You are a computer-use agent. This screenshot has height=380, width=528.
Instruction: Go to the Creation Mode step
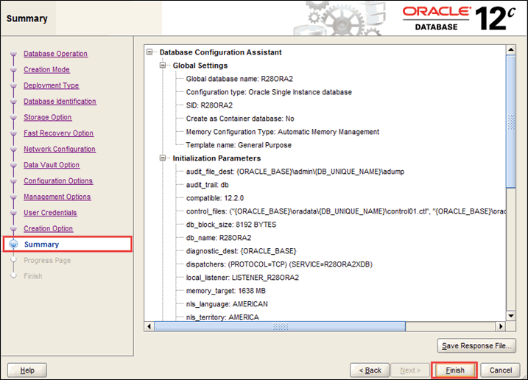point(46,70)
